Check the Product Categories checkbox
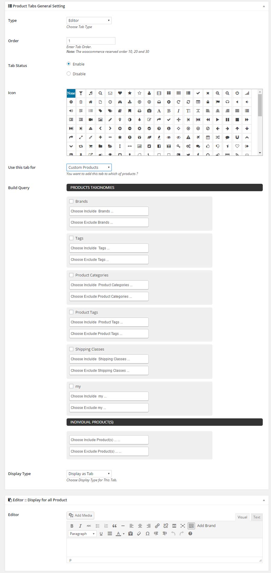 (71, 275)
